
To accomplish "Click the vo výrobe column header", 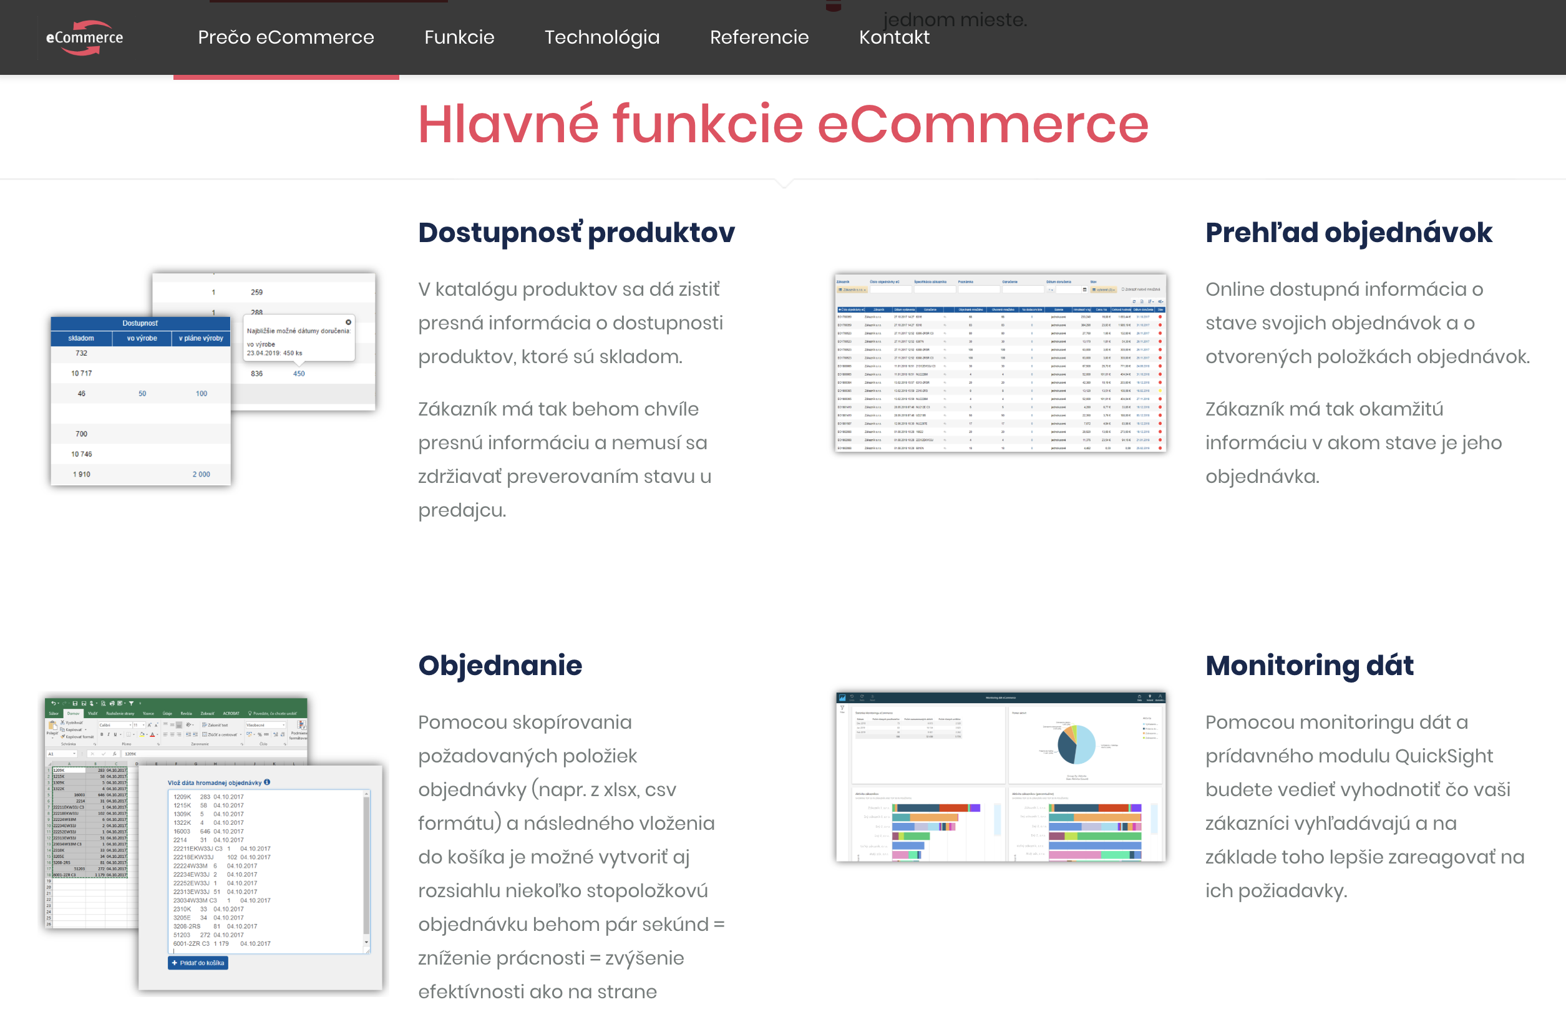I will (141, 338).
